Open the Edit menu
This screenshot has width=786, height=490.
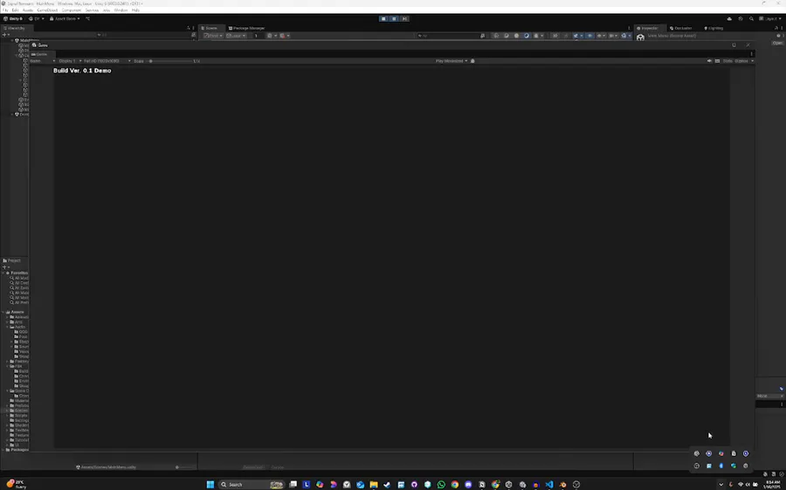pyautogui.click(x=16, y=10)
